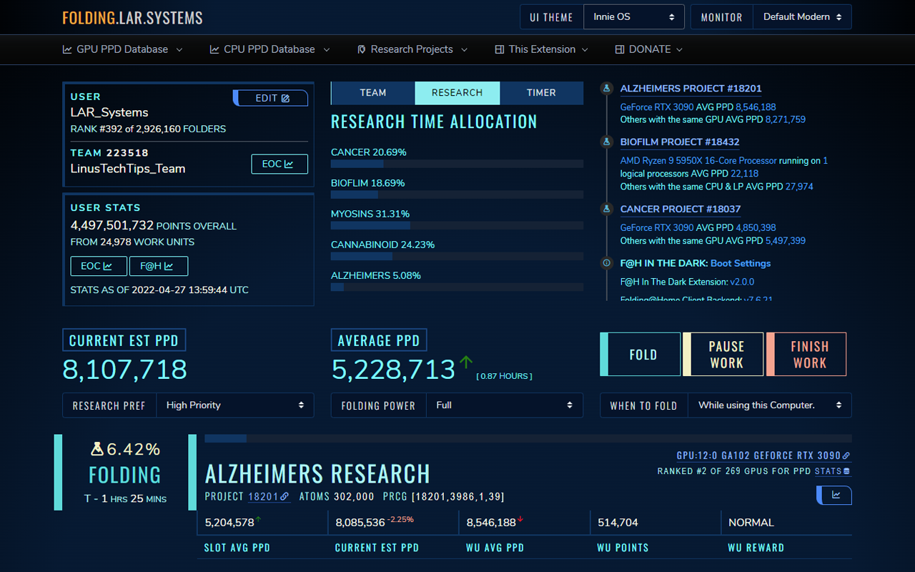Click the info icon beside F@H In The Dark
Screen dimensions: 915x572
click(x=607, y=263)
